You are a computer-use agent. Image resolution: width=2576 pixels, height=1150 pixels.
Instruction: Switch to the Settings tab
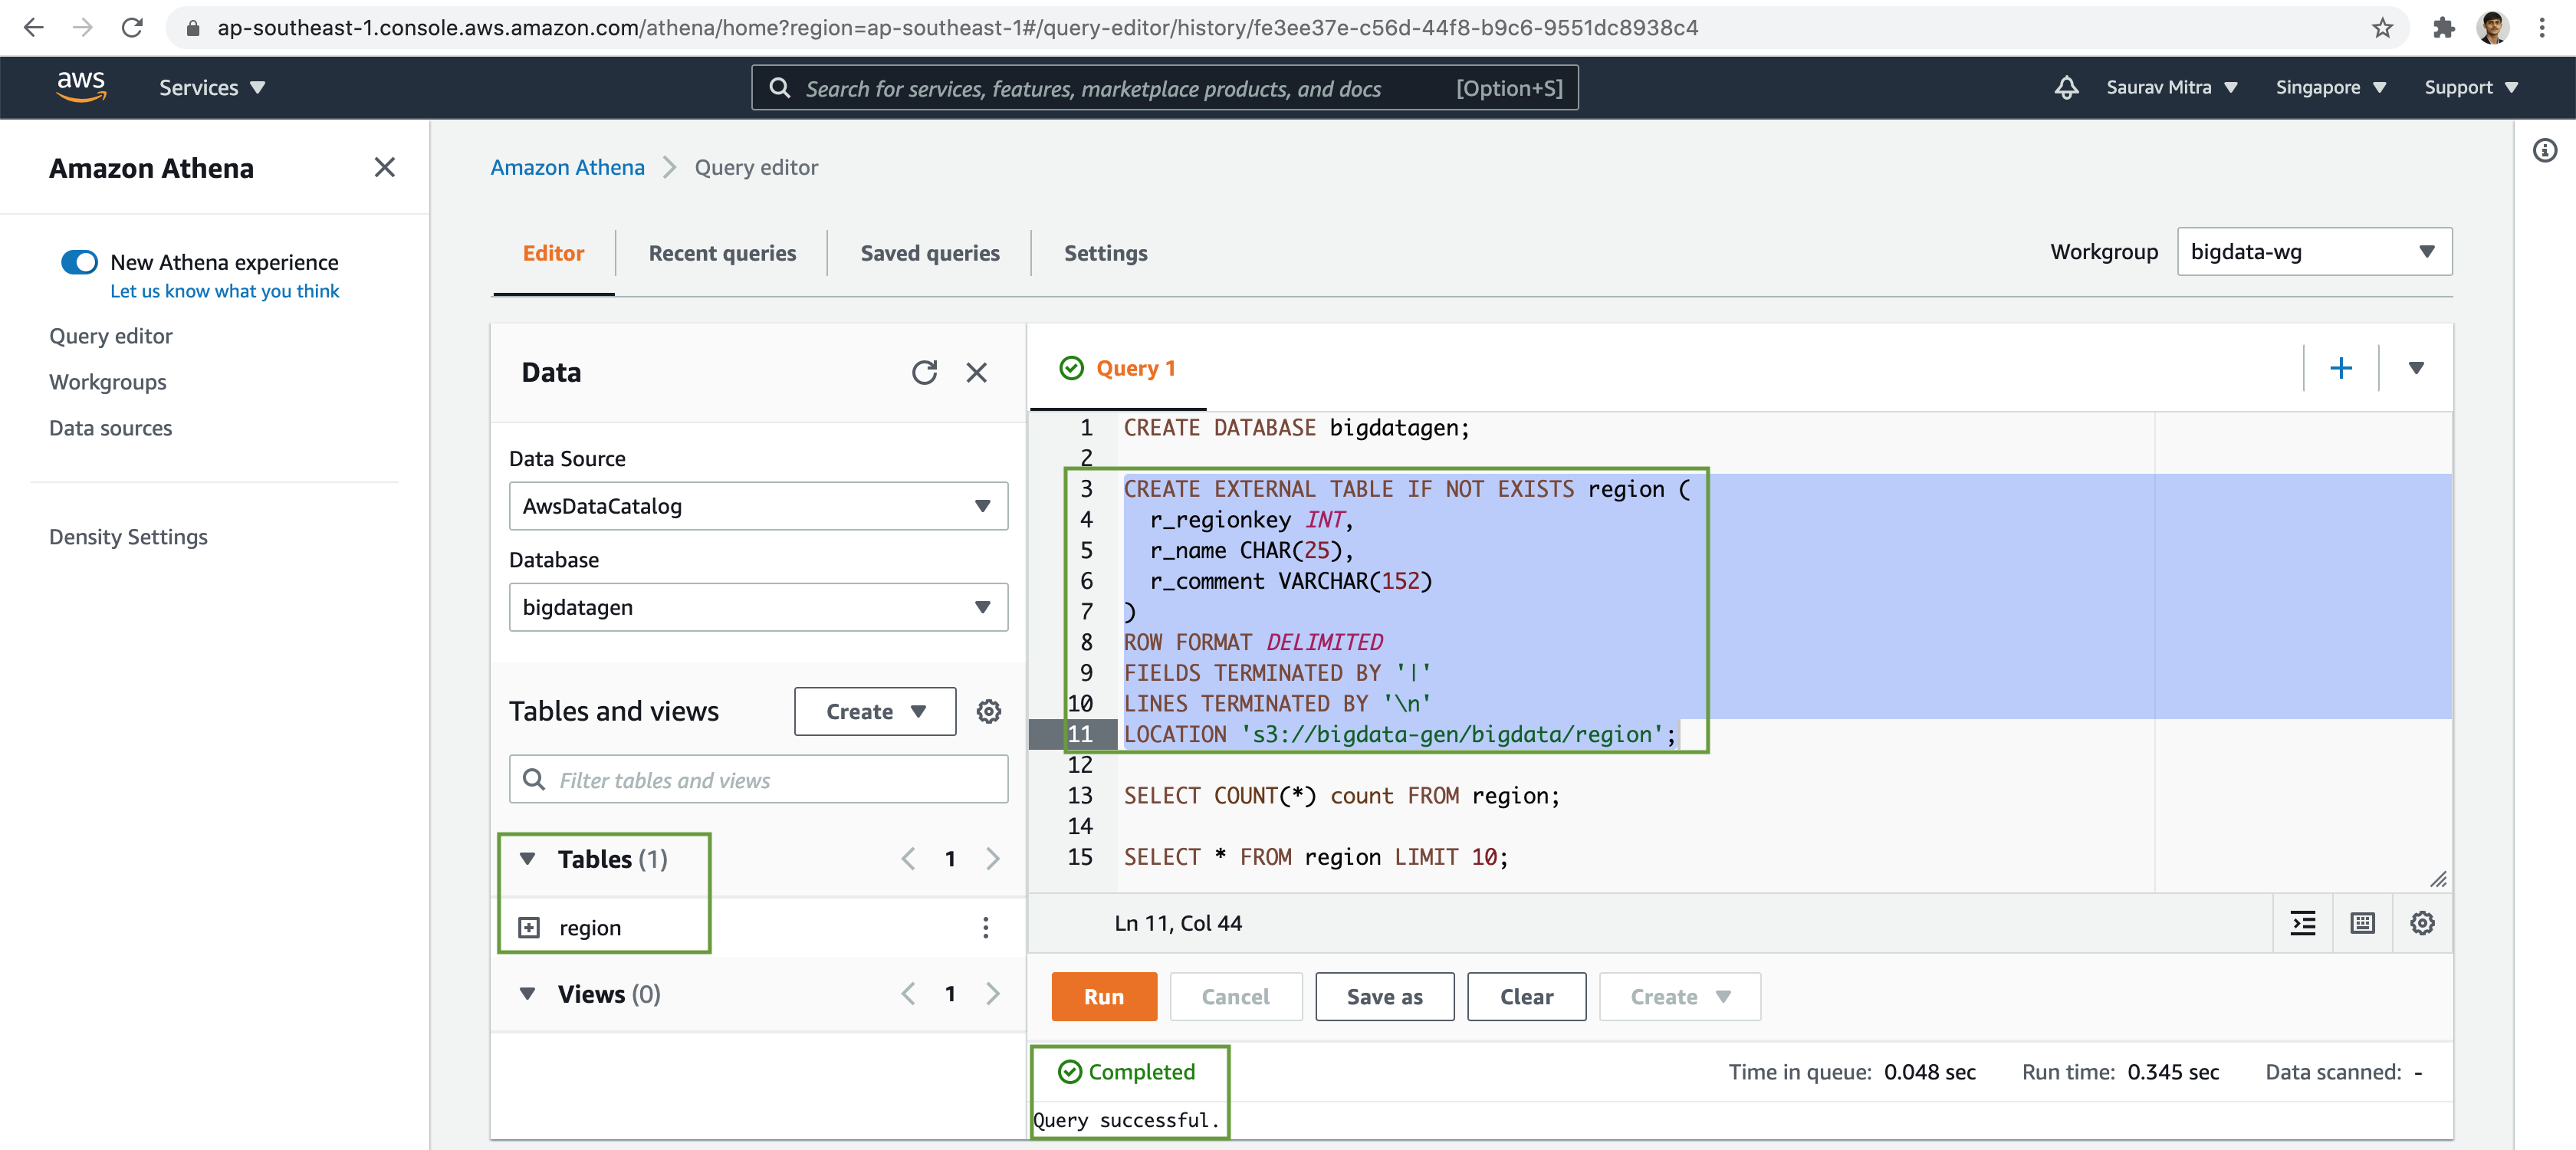point(1105,253)
